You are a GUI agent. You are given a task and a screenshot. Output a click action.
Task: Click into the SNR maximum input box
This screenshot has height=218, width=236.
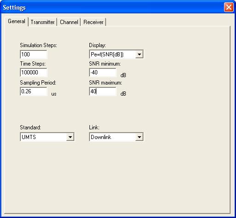pos(103,91)
